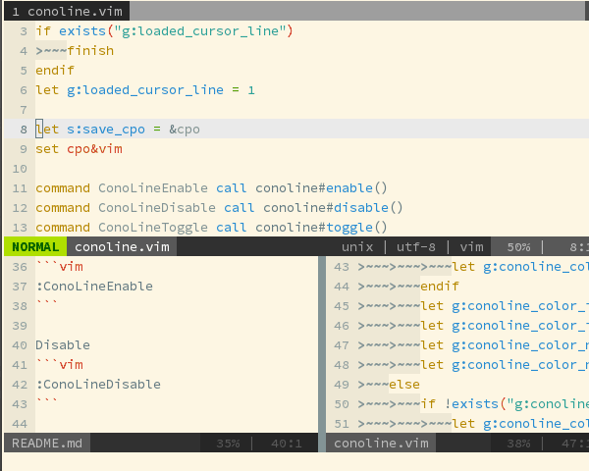
Task: Click conoline#disable() on line 12
Action: point(333,208)
